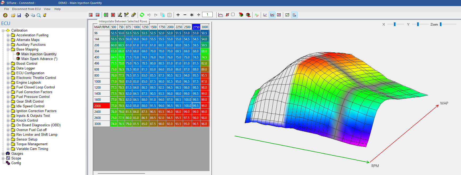Click the strikethrough B icon
Image resolution: width=461 pixels, height=175 pixels.
(227, 15)
